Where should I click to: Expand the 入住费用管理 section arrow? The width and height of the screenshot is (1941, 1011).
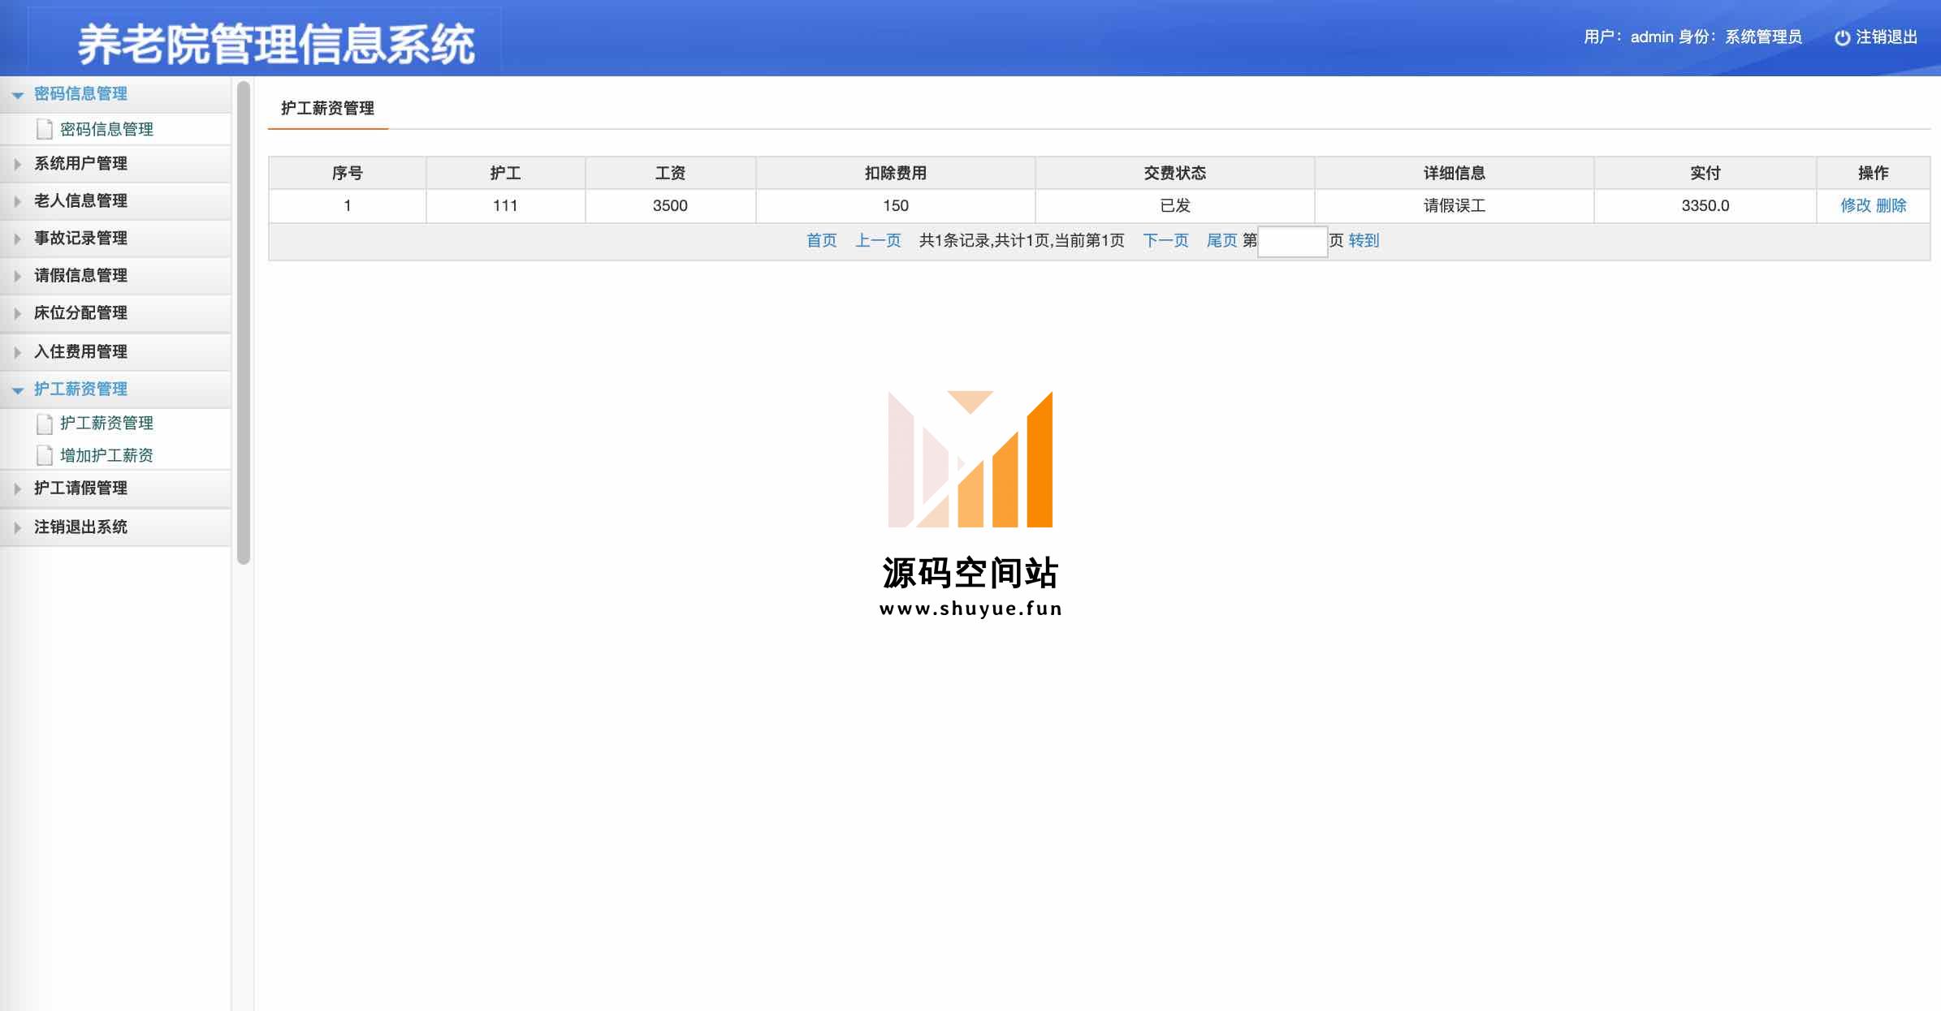click(x=17, y=352)
